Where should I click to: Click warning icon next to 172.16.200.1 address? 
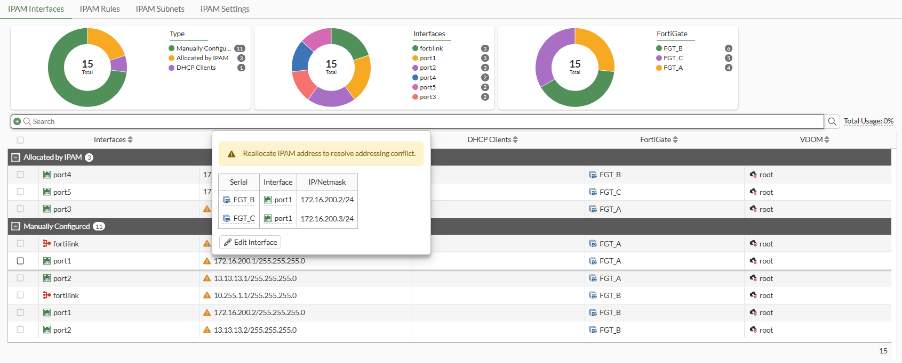[207, 261]
